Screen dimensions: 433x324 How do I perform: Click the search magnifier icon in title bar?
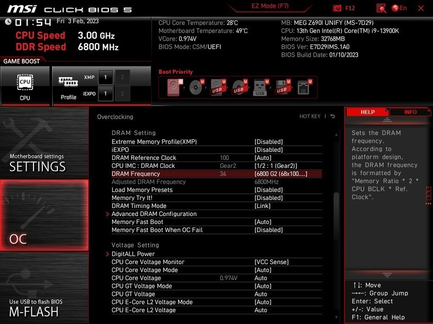(382, 8)
